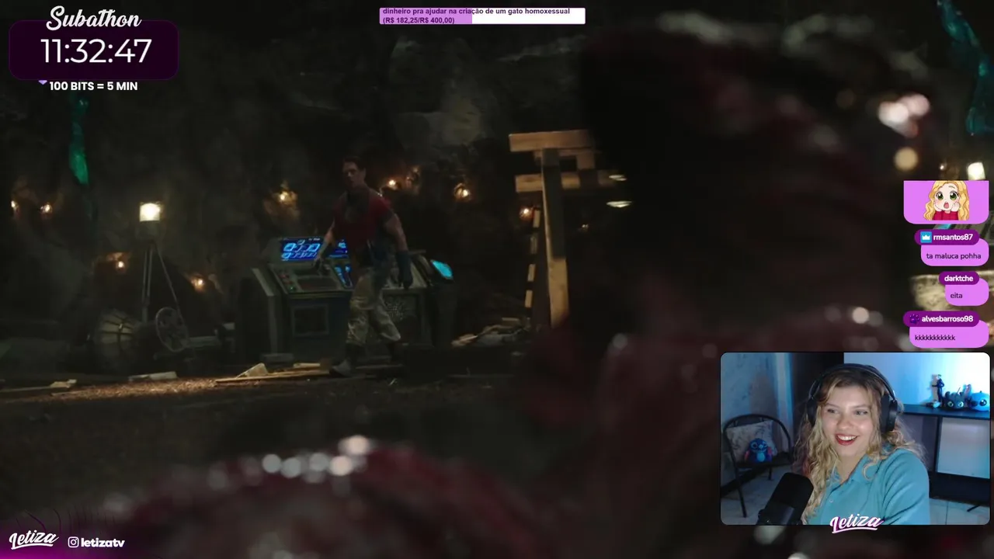Click the badge icon beside alvesbarroso98

coord(913,318)
